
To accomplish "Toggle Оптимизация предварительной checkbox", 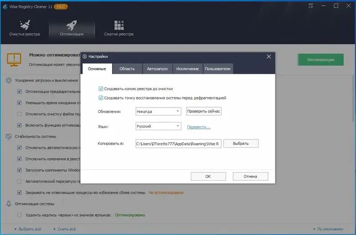I will (x=19, y=92).
